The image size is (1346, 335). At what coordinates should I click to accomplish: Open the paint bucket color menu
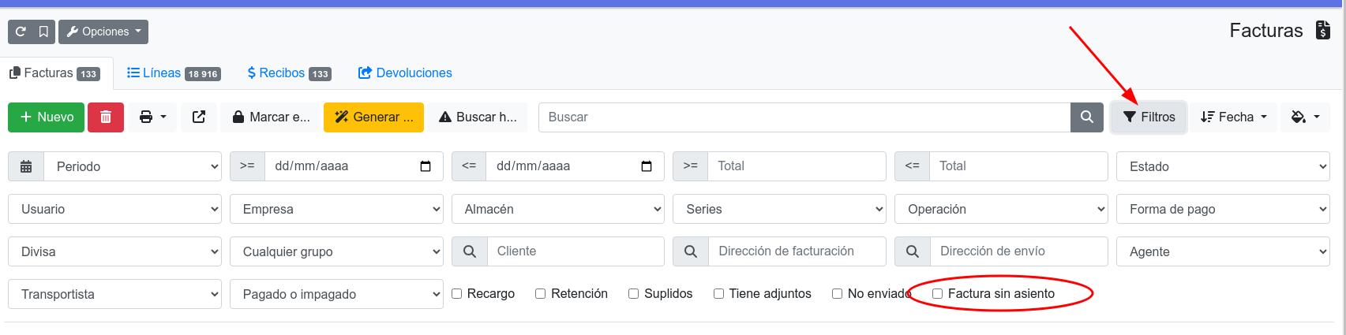pyautogui.click(x=1304, y=117)
